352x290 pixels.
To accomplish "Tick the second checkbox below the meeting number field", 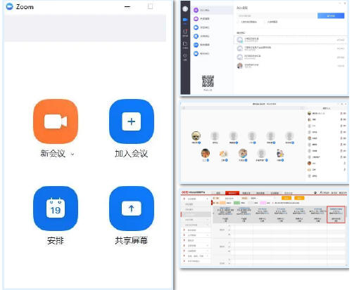I will pos(265,22).
